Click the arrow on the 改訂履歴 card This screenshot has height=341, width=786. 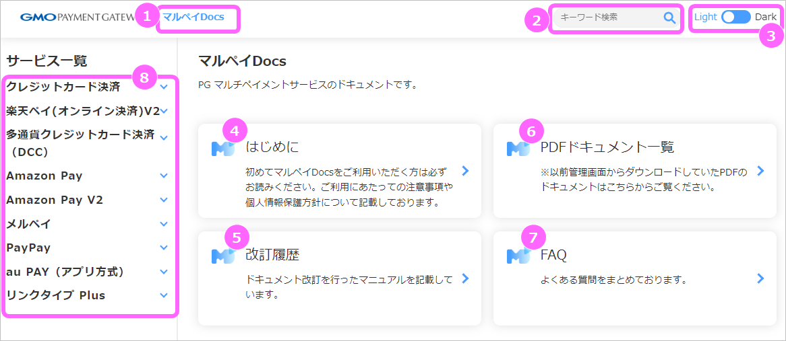(465, 278)
